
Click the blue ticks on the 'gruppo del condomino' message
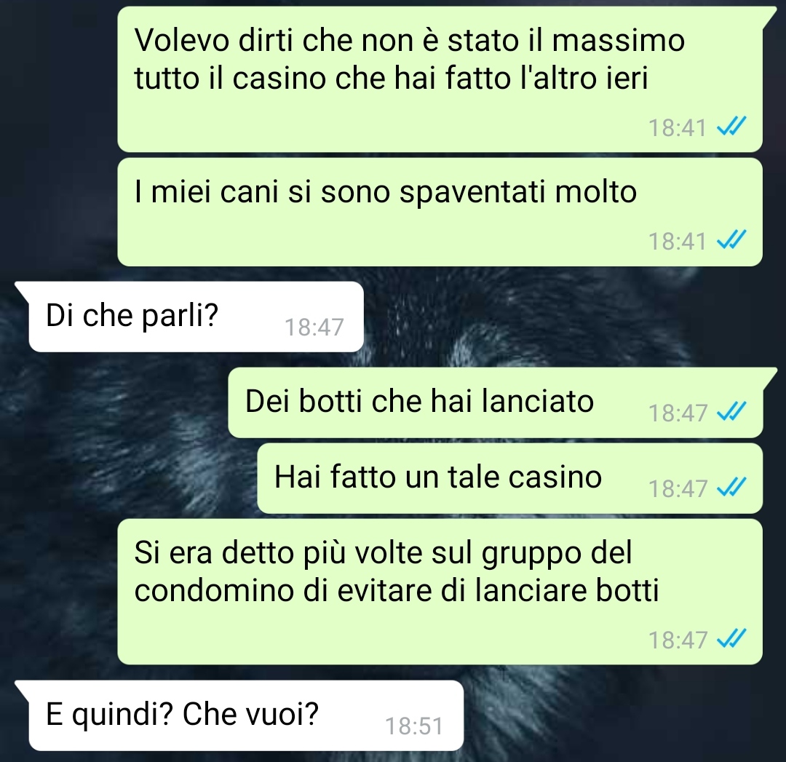point(732,639)
